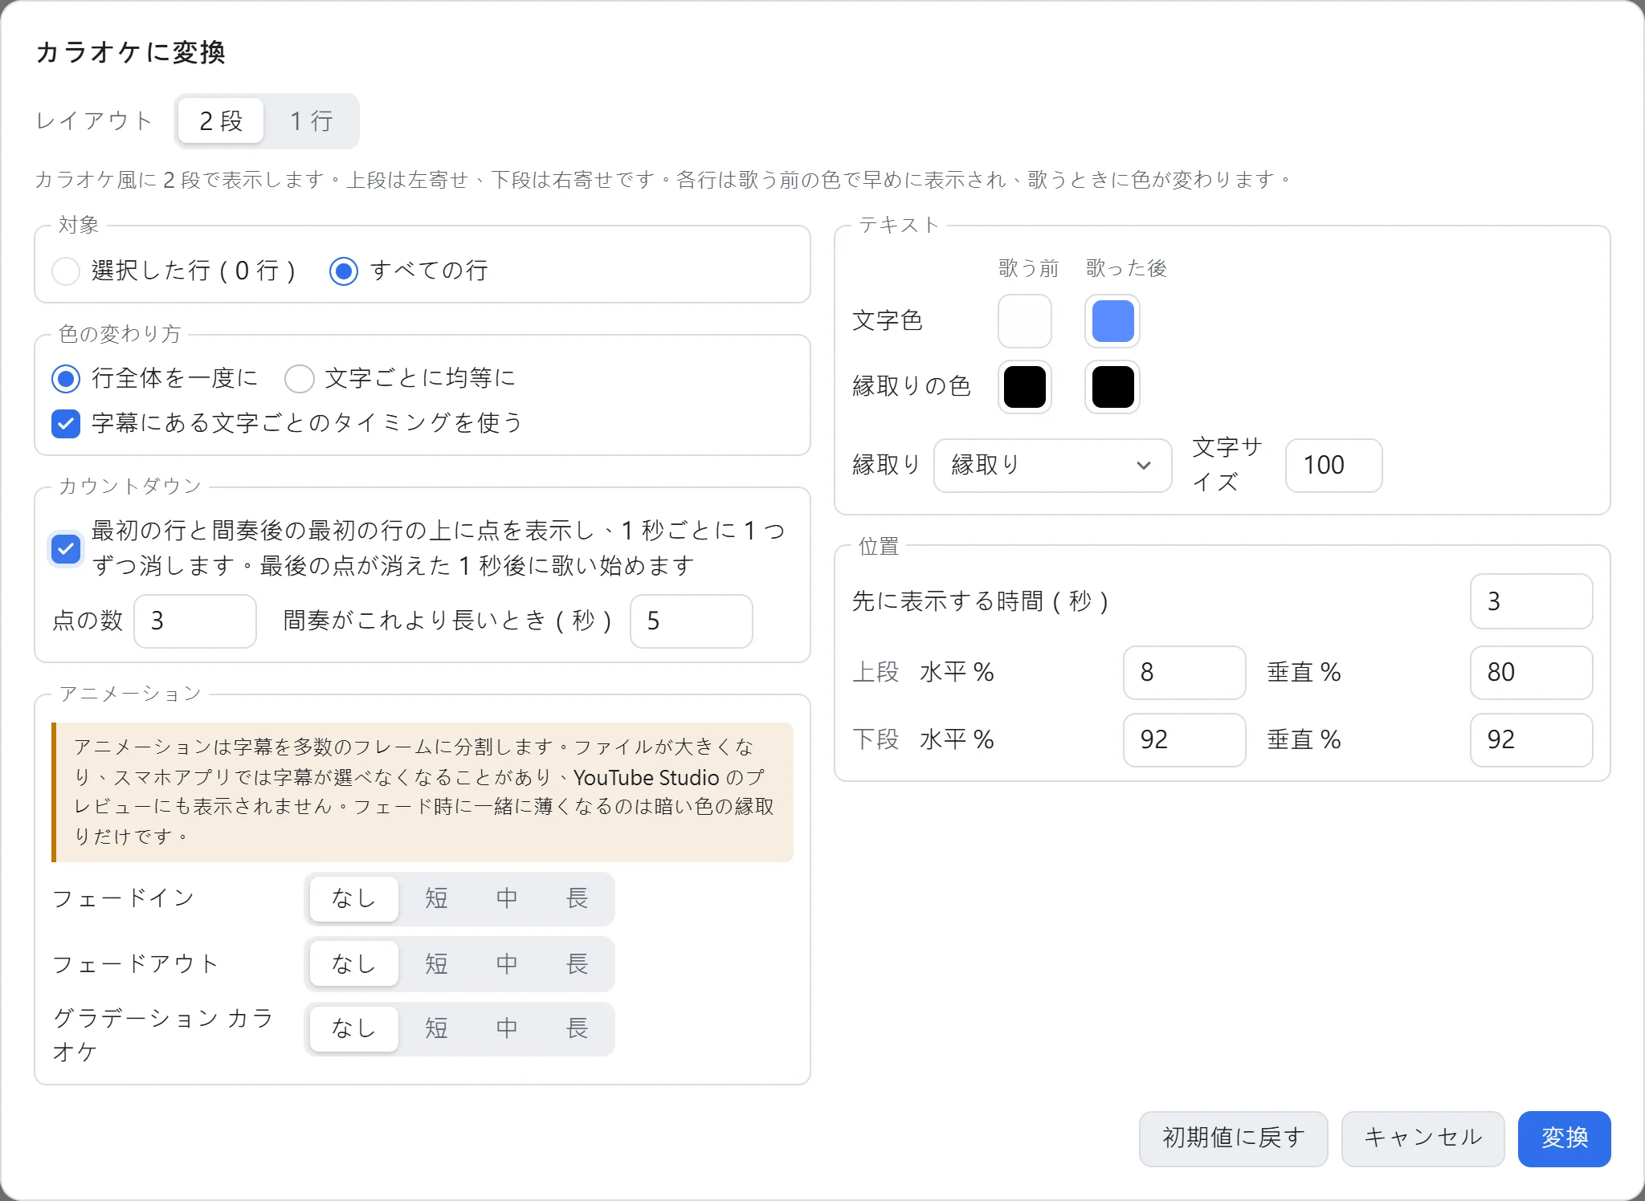Uncheck the countdown dots checkbox
Viewport: 1645px width, 1201px height.
66,549
